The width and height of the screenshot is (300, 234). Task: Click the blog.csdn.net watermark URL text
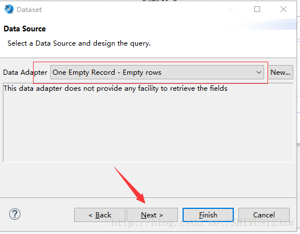(202, 223)
